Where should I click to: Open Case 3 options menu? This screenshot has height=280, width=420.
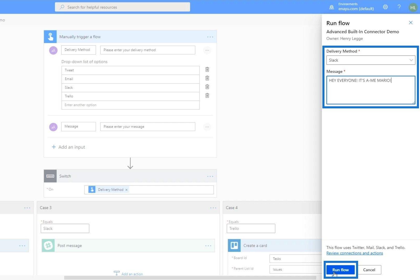tap(213, 208)
